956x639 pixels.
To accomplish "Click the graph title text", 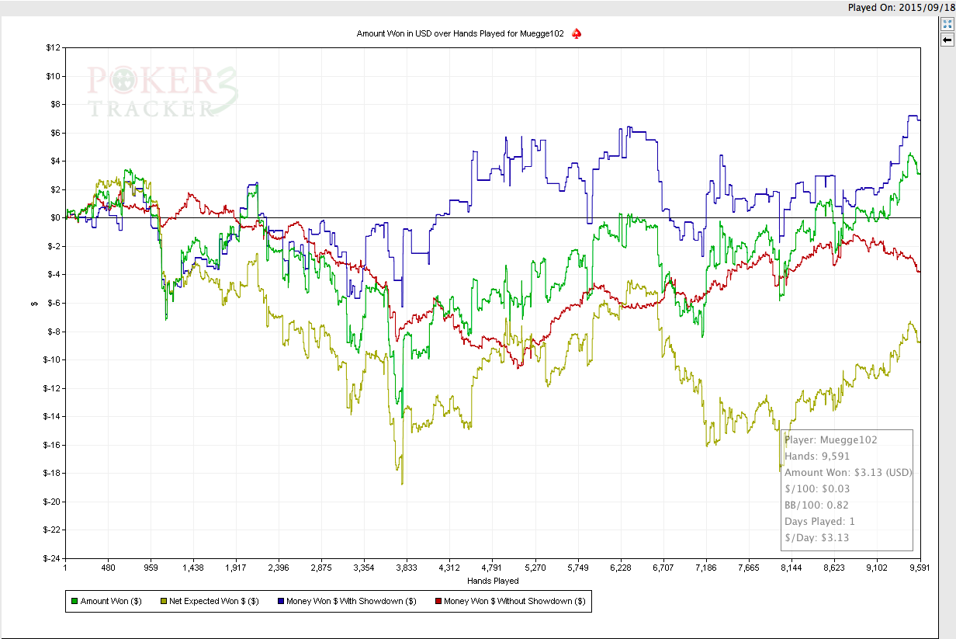I will pyautogui.click(x=460, y=33).
